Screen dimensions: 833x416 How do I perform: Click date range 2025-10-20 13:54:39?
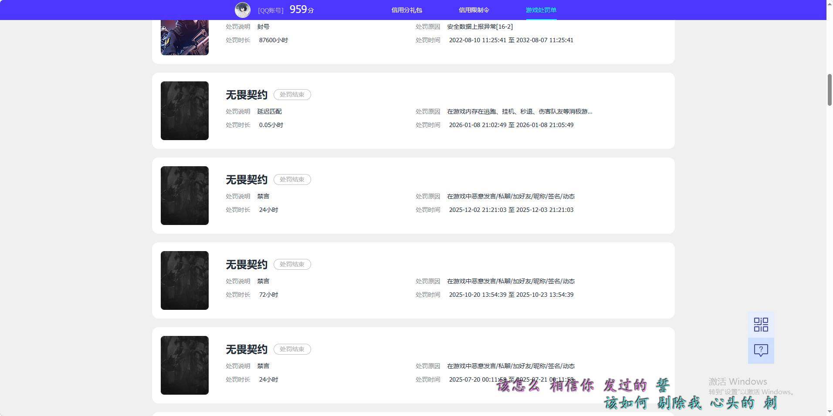pyautogui.click(x=511, y=295)
